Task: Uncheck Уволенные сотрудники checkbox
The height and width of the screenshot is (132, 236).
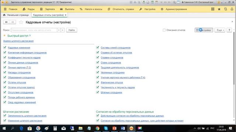Action: point(97,72)
